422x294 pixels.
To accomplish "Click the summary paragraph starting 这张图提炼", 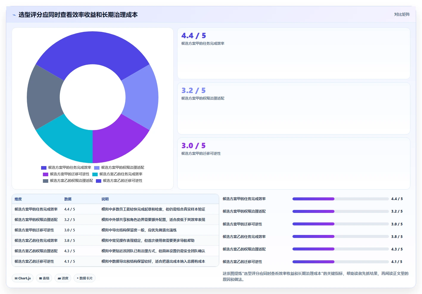I will (x=316, y=276).
